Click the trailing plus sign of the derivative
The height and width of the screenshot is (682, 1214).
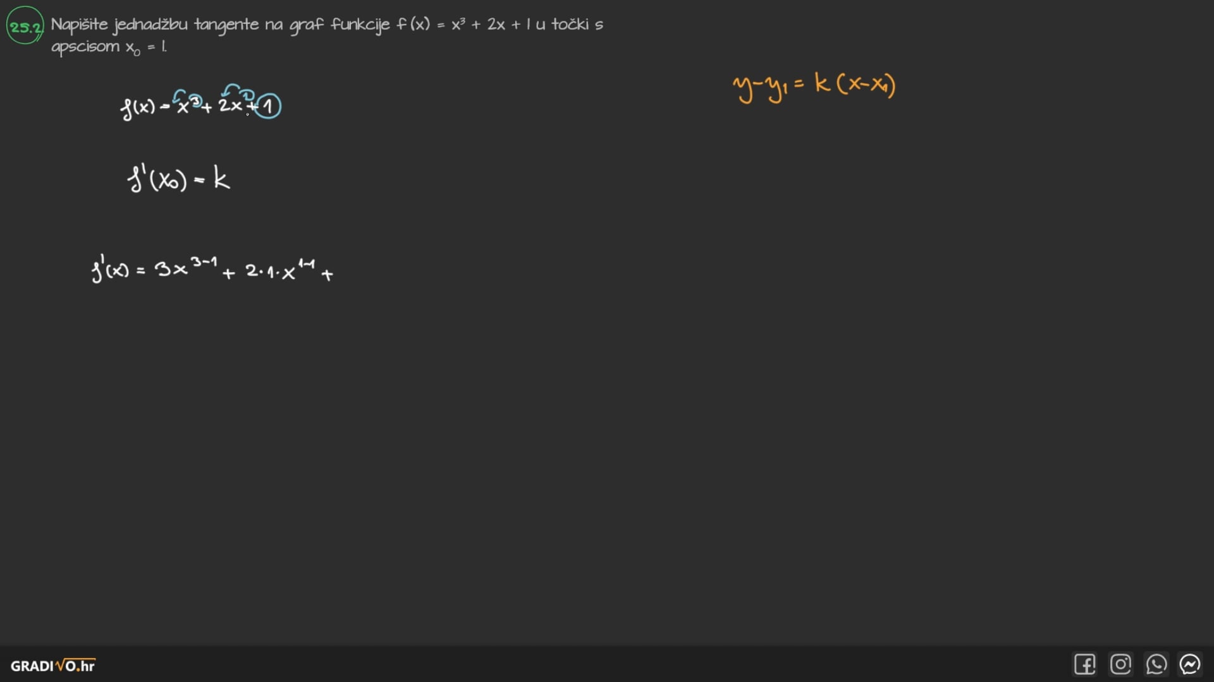(x=327, y=275)
